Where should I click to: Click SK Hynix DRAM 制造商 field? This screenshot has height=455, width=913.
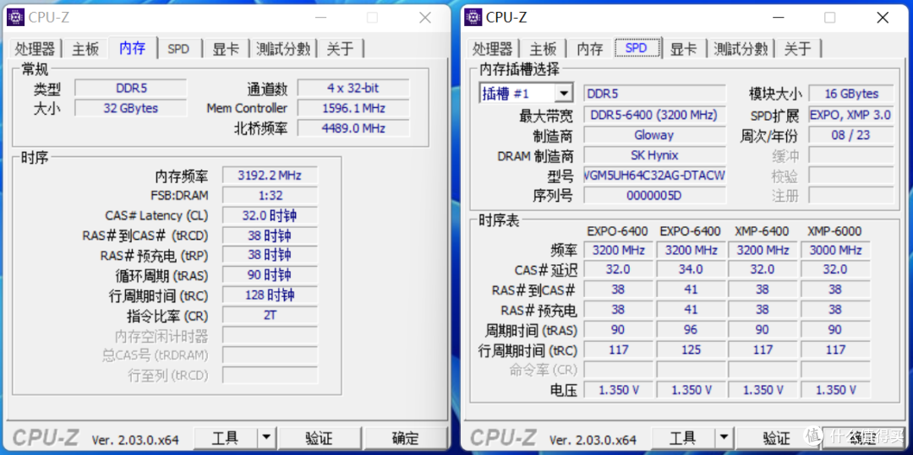click(654, 155)
